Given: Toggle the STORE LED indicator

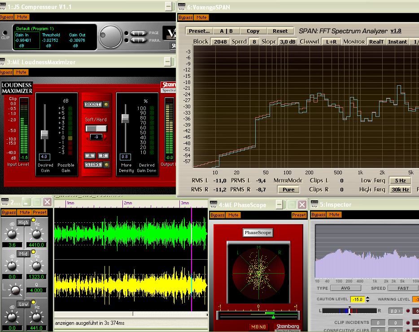Looking at the screenshot, I should click(x=106, y=164).
